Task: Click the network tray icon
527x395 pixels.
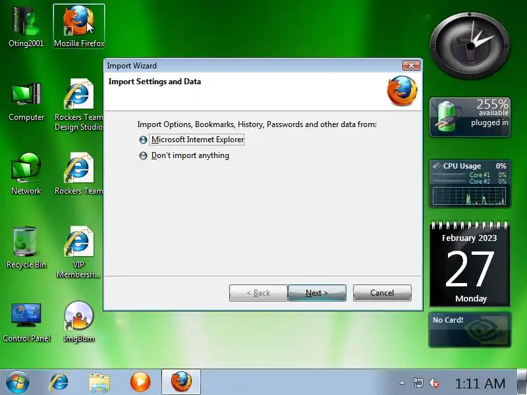Action: [x=418, y=382]
